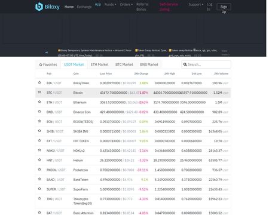Switch to the ETH Market tab

[x=100, y=64]
